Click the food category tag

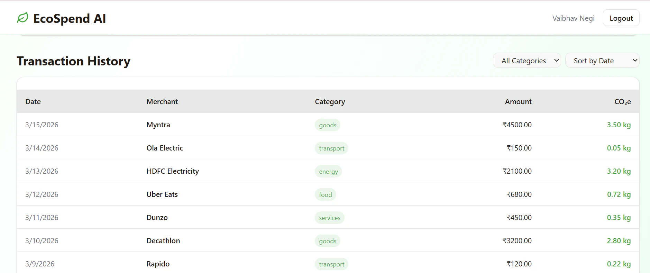(326, 195)
